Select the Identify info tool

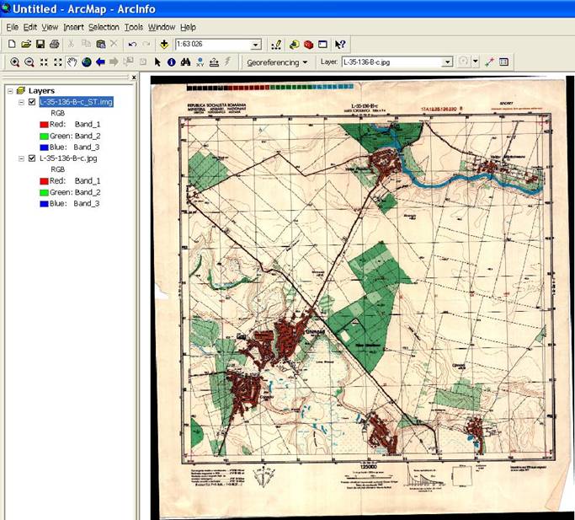[x=171, y=62]
